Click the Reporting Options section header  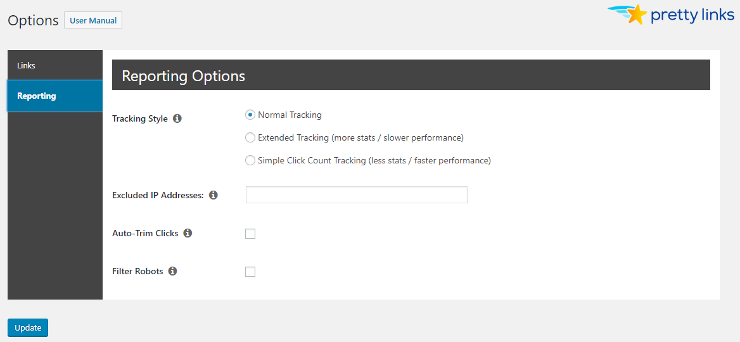183,76
